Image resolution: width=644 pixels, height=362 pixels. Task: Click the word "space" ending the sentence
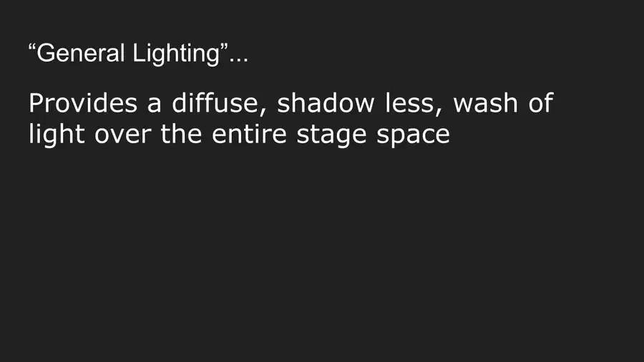413,136
